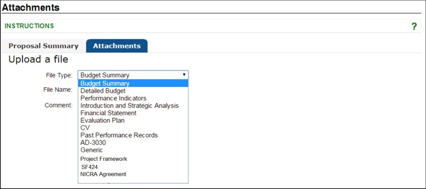The height and width of the screenshot is (189, 426).
Task: Select Evaluation Plan from dropdown
Action: (x=103, y=121)
